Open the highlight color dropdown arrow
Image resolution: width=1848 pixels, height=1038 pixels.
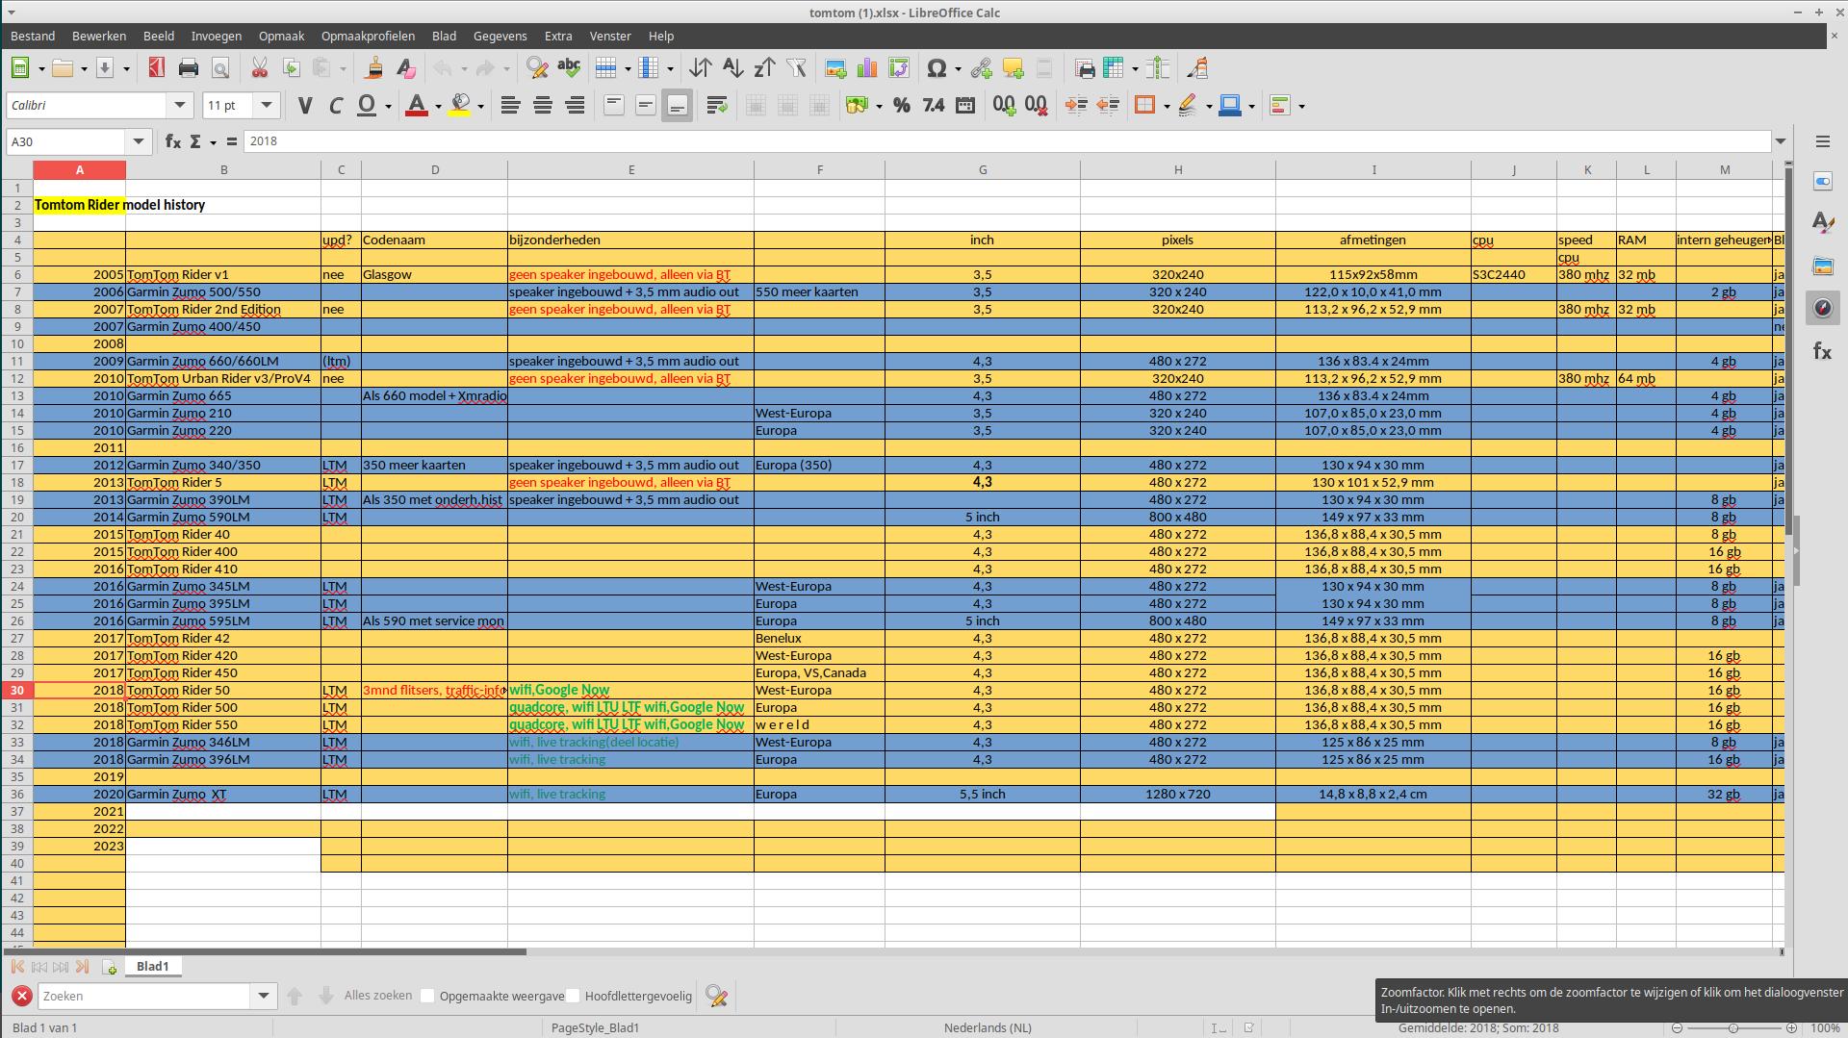(480, 106)
